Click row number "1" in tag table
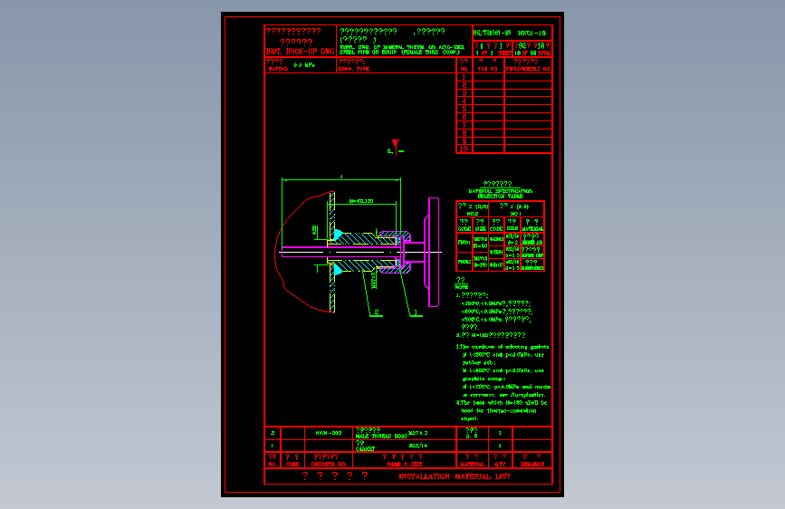 (x=464, y=77)
